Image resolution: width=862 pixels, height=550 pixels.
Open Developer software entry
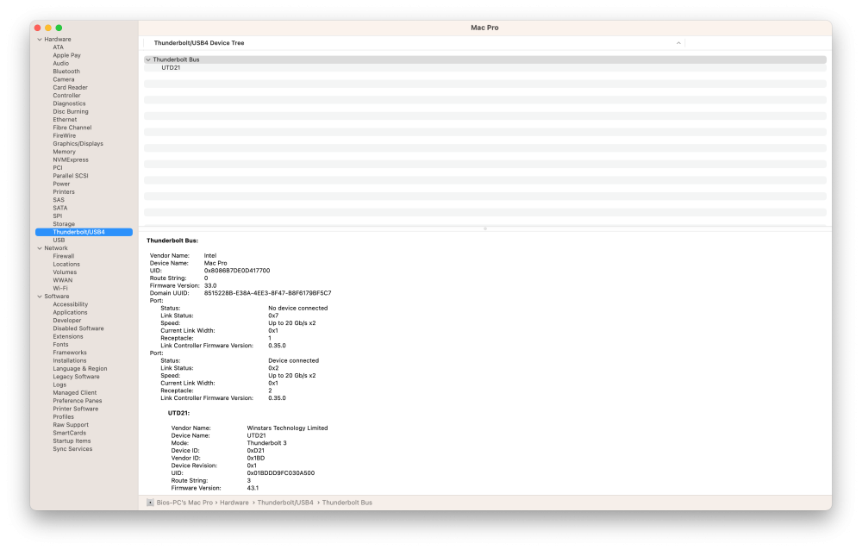(x=66, y=321)
